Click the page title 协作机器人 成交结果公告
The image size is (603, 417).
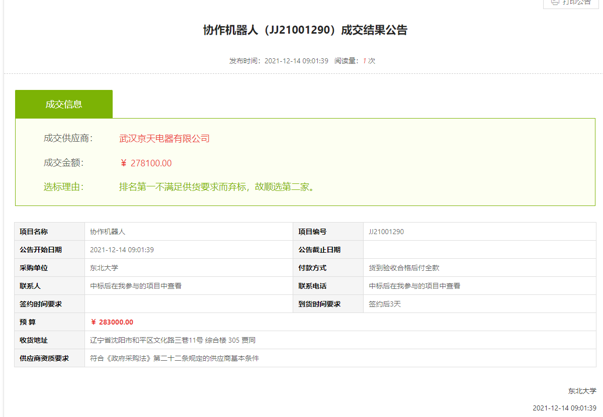(305, 30)
